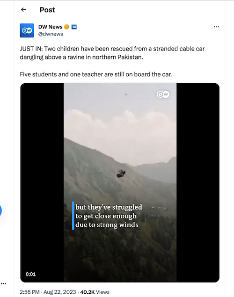Screen dimensions: 234x297
Task: Click the Post header title
Action: pos(47,10)
